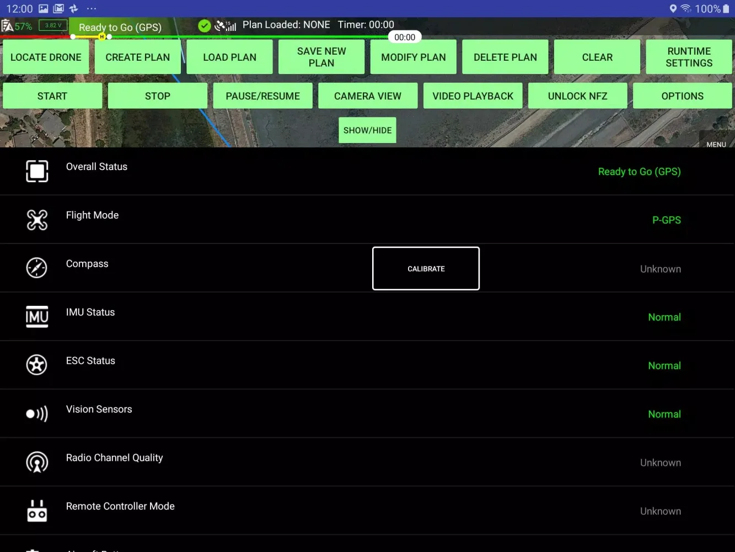The height and width of the screenshot is (552, 735).
Task: Tap MODIFY PLAN
Action: tap(414, 57)
